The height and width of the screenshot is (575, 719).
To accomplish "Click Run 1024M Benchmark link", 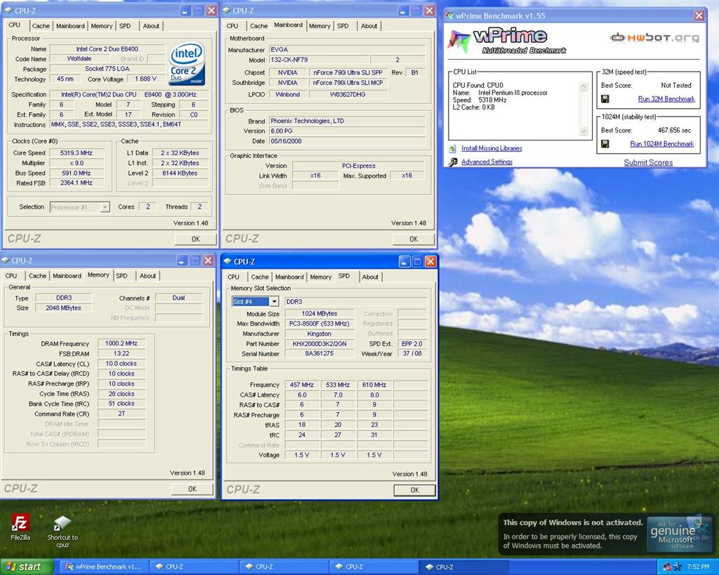I will [x=661, y=144].
